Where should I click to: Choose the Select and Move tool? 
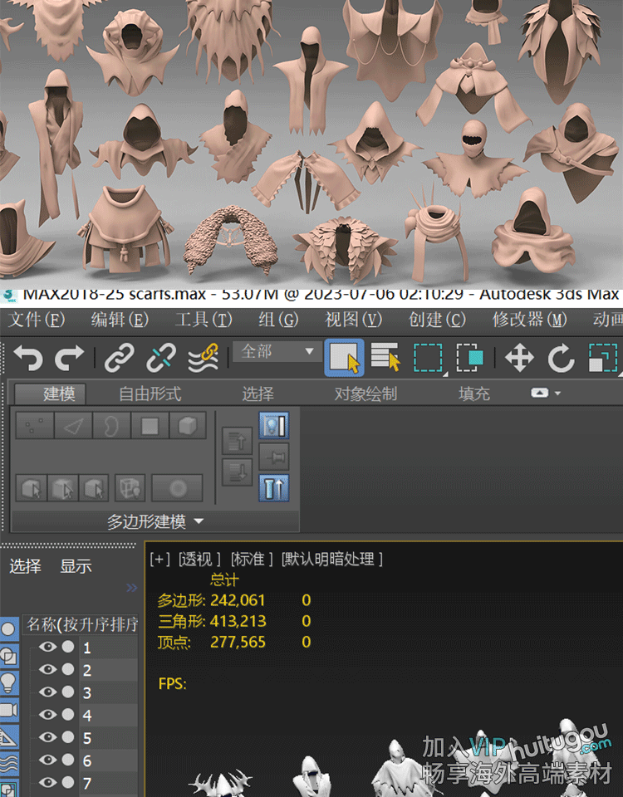(519, 359)
